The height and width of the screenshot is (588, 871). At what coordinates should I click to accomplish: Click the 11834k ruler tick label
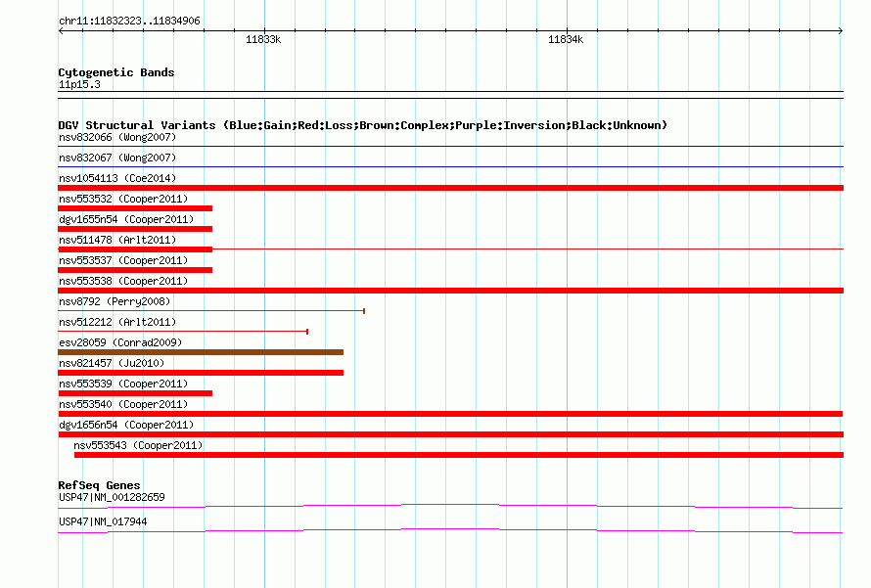pyautogui.click(x=566, y=39)
